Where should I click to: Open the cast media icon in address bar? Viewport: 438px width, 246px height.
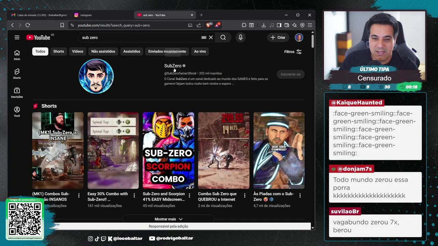[190, 25]
